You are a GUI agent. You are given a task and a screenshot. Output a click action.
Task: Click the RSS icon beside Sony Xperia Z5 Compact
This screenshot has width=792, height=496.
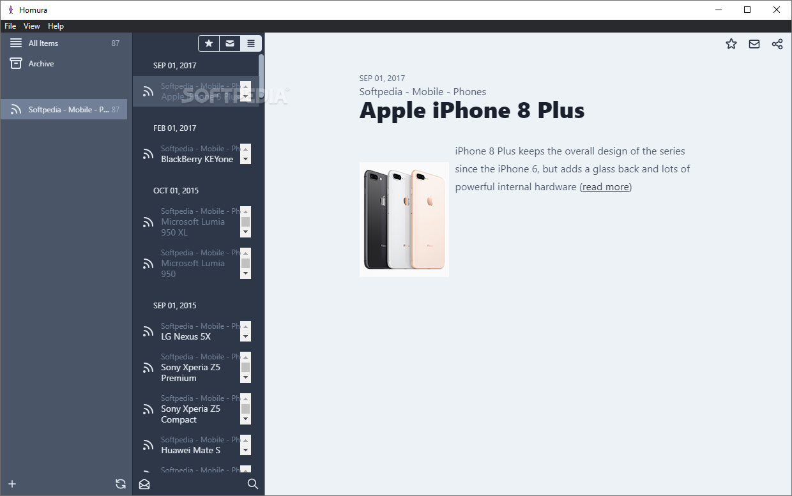(148, 409)
